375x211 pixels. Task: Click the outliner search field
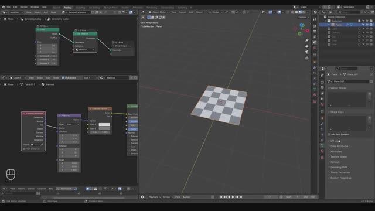(349, 12)
